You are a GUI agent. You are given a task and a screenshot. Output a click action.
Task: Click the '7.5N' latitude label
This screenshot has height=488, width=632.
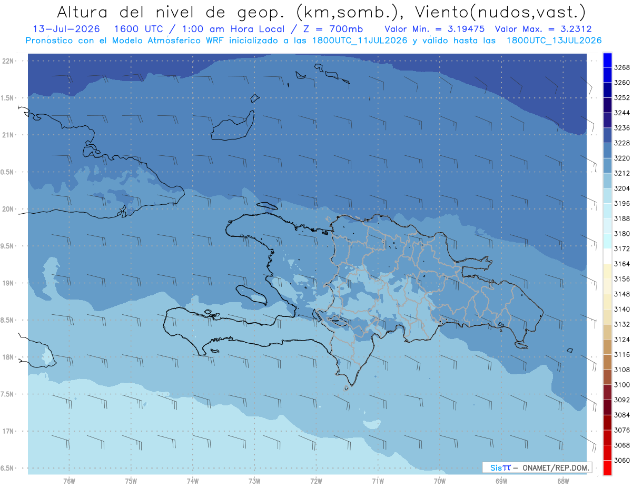click(x=7, y=394)
